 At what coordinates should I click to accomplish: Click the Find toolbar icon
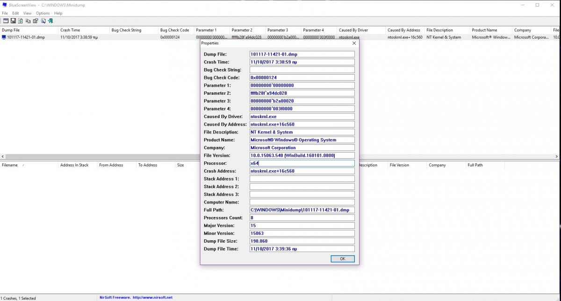43,21
